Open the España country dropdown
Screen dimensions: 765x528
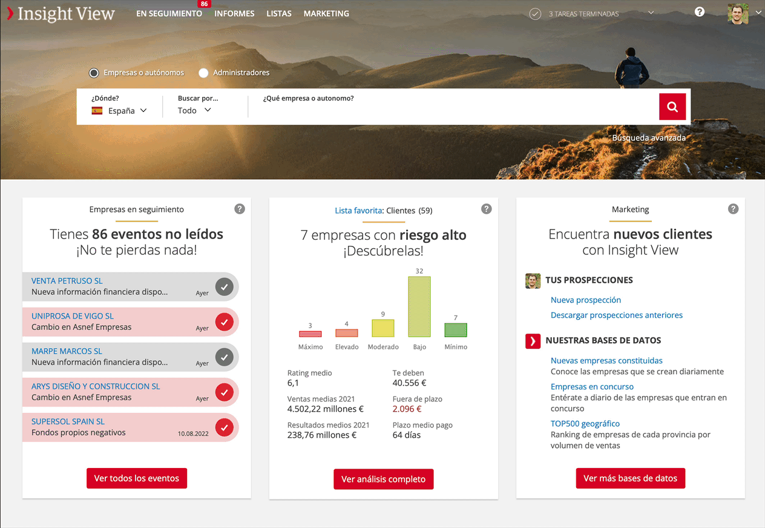[119, 111]
